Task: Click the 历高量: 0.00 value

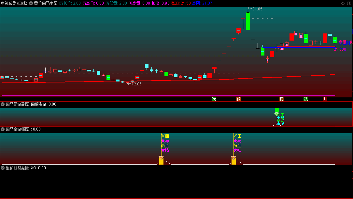Action: point(139,3)
